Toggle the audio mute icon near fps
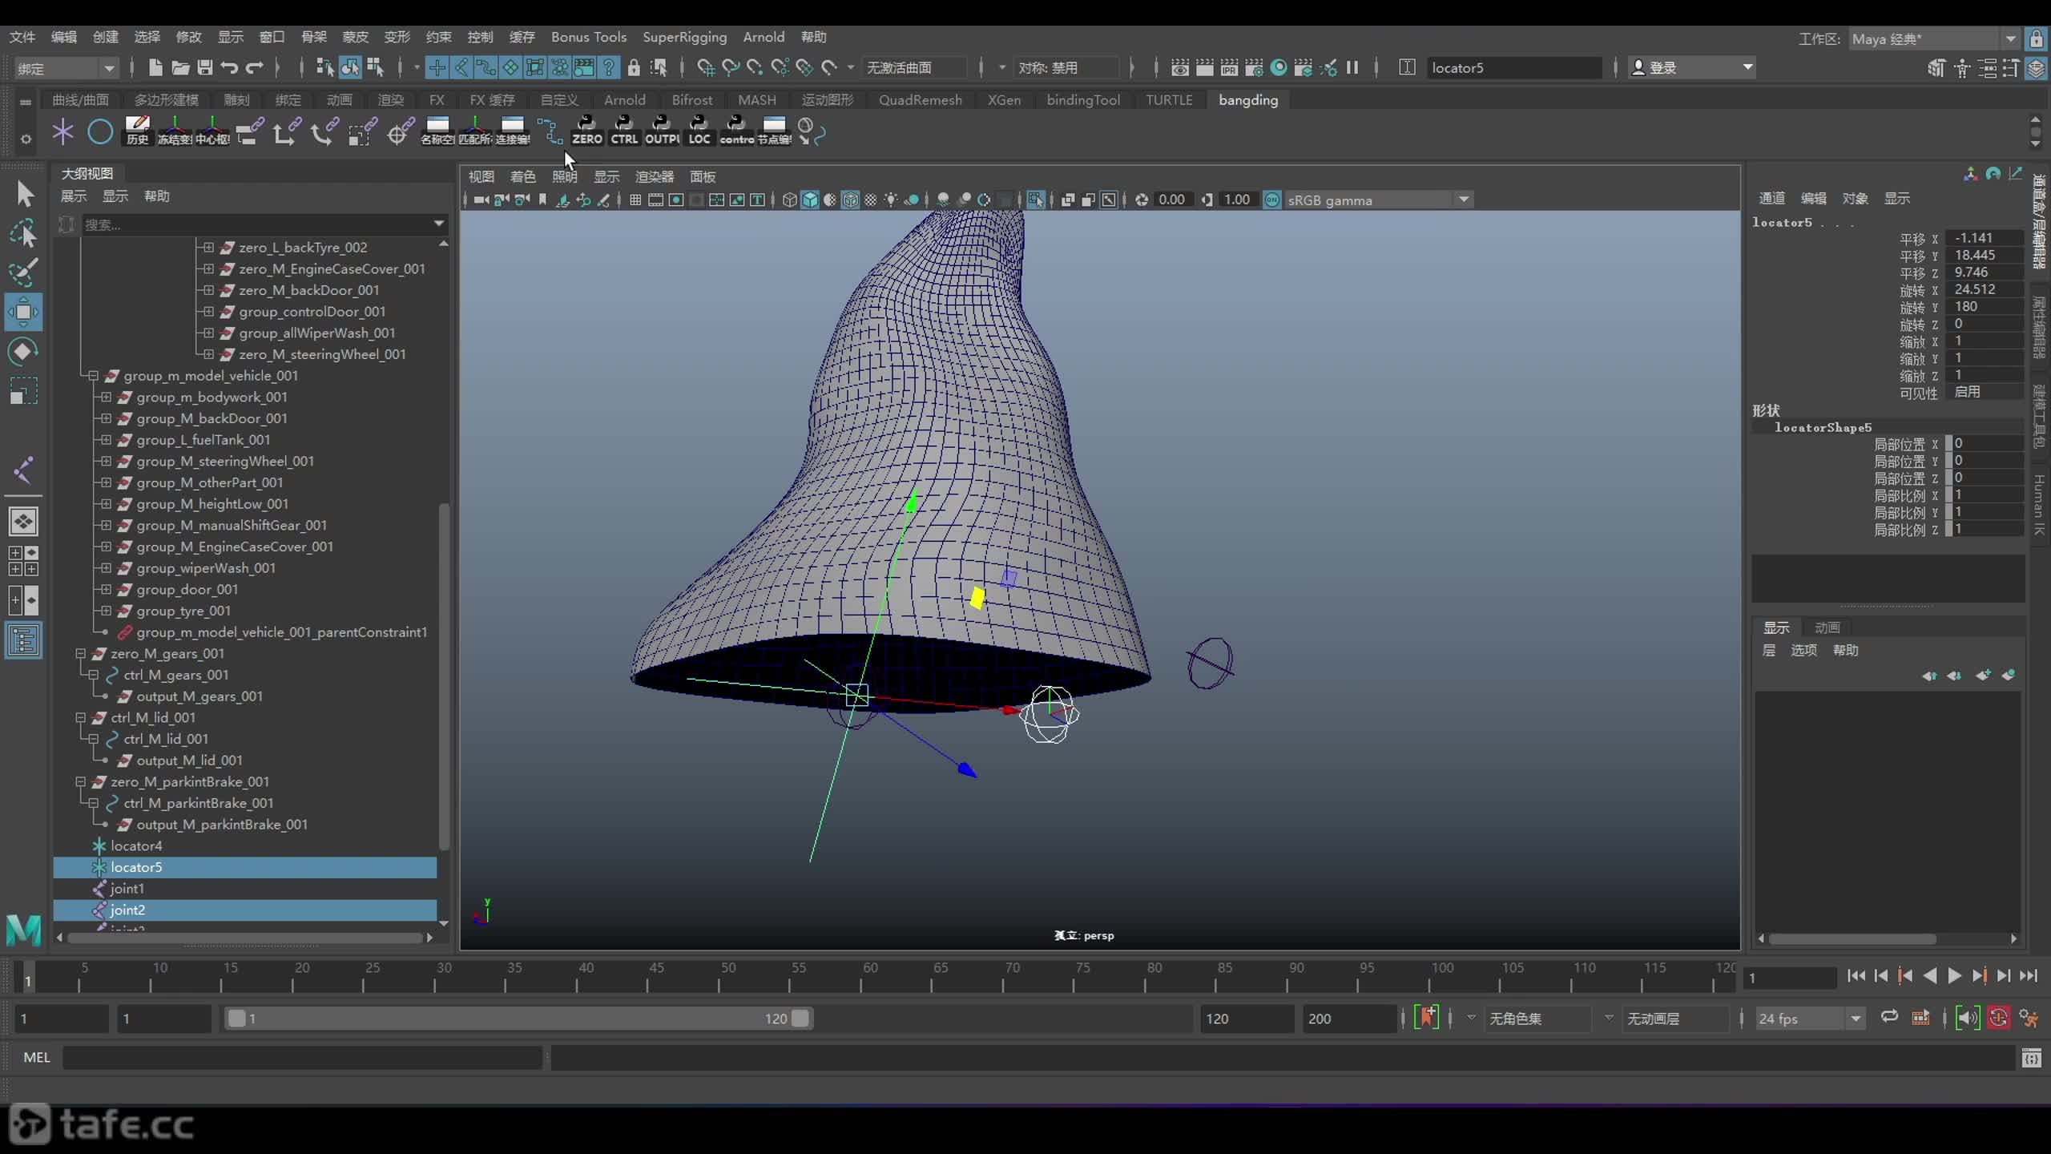 (1968, 1018)
